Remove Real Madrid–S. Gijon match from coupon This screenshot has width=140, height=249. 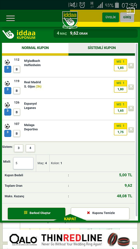[131, 87]
